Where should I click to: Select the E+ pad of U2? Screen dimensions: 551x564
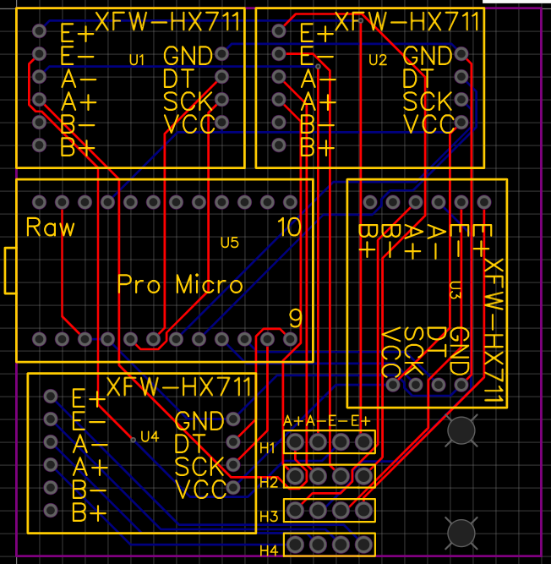click(279, 31)
